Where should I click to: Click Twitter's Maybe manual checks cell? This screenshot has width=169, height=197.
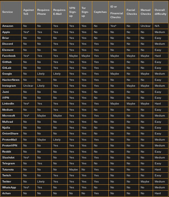coord(146,182)
